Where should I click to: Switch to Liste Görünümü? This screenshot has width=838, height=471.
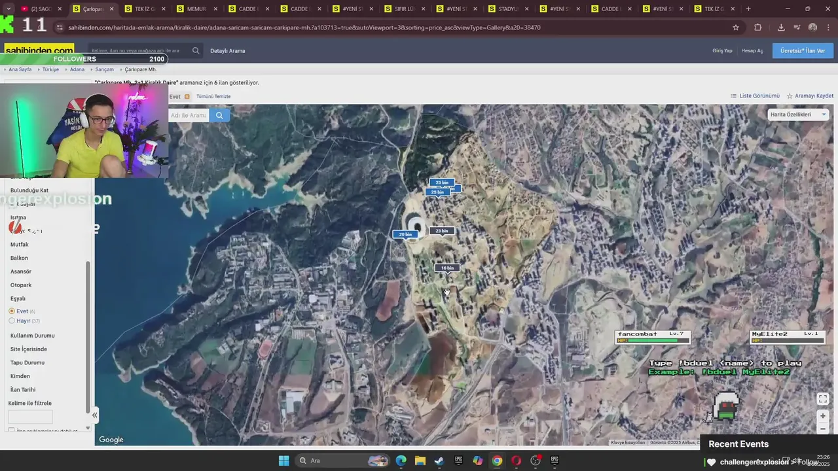(x=755, y=96)
